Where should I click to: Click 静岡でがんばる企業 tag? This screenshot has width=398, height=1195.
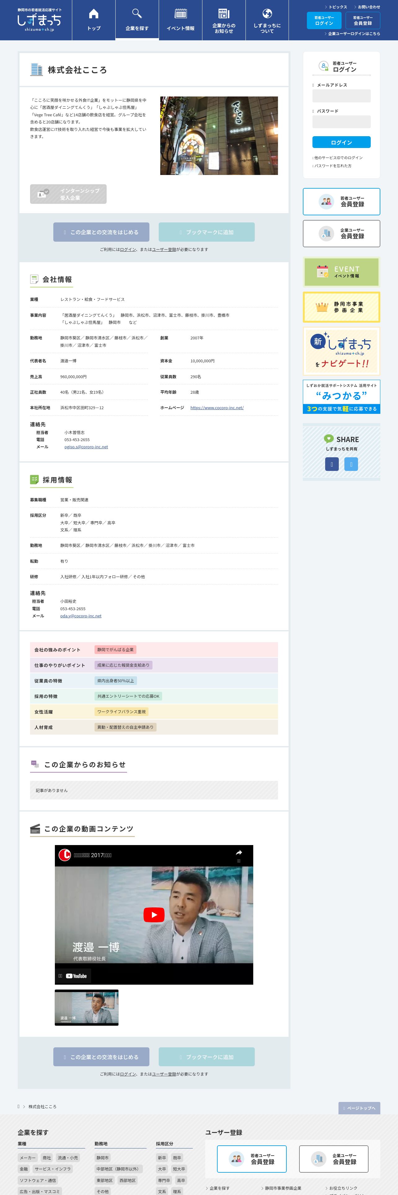click(115, 649)
